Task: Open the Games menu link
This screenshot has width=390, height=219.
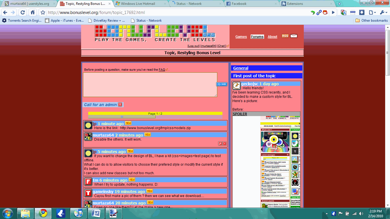Action: pyautogui.click(x=241, y=37)
